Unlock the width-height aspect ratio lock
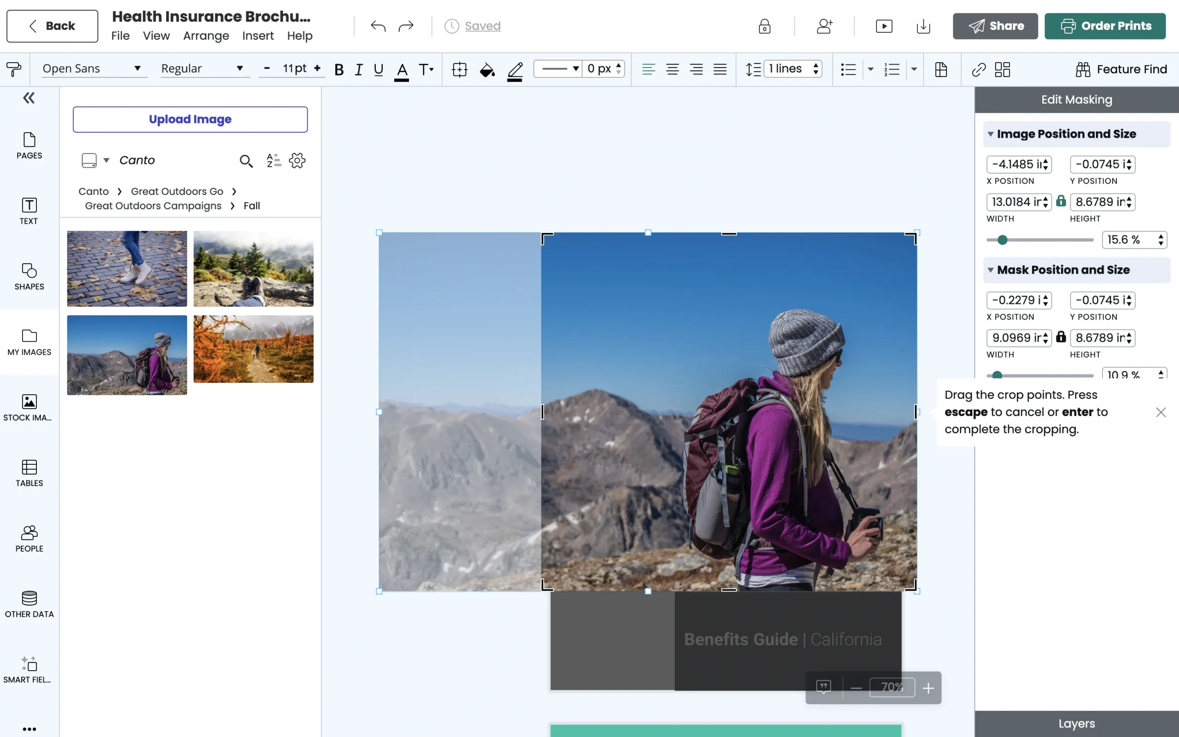Screen dimensions: 1179x737 click(1061, 202)
